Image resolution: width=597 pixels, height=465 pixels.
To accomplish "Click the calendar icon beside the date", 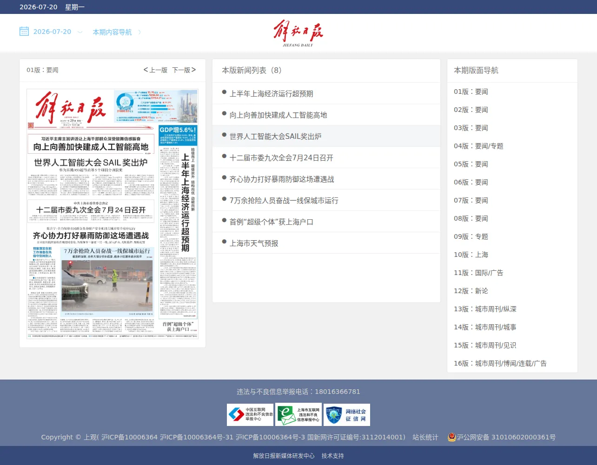I will 24,32.
